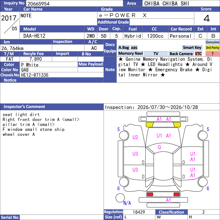The image size is (220, 220).
Task: Click inquiry number 20665954
Action: coord(38,4)
